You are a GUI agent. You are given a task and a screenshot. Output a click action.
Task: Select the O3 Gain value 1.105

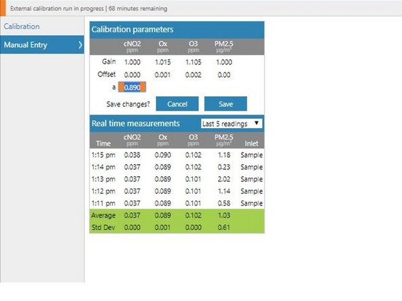(x=194, y=62)
